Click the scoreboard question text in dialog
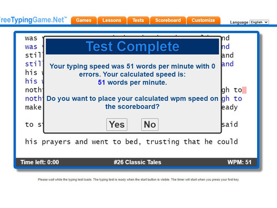The width and height of the screenshot is (277, 208). (132, 102)
